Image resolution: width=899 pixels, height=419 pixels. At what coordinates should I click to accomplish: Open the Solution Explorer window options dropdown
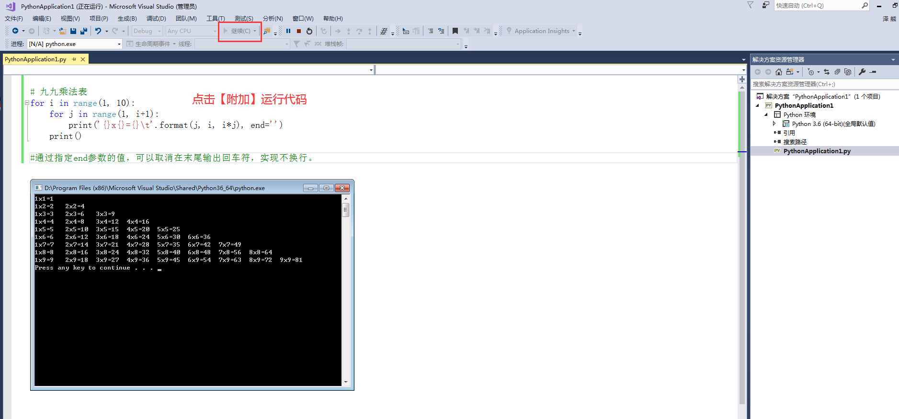893,60
